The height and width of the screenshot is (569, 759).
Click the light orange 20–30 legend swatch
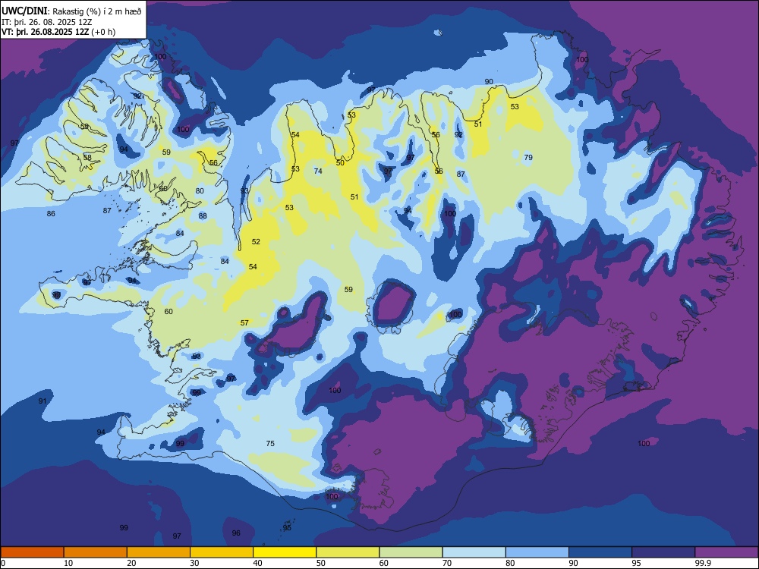click(x=159, y=552)
